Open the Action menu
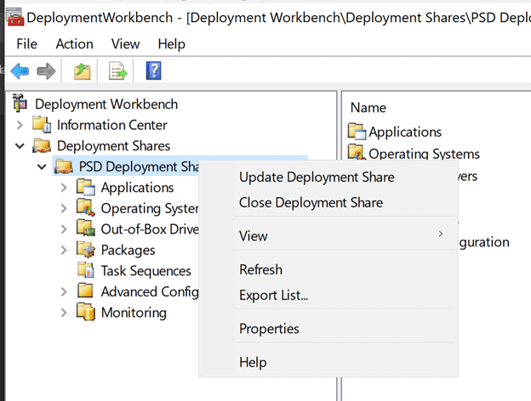531x401 pixels. (75, 44)
